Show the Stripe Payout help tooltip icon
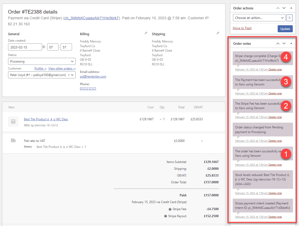This screenshot has width=299, height=226. [166, 216]
